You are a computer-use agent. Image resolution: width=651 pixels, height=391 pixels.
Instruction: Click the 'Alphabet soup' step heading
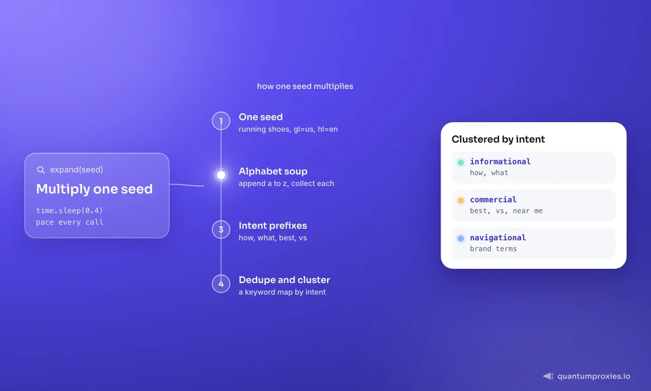point(273,171)
